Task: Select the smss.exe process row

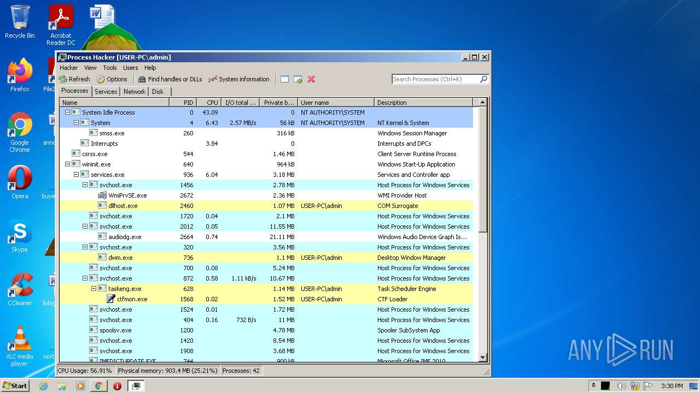Action: (x=266, y=133)
